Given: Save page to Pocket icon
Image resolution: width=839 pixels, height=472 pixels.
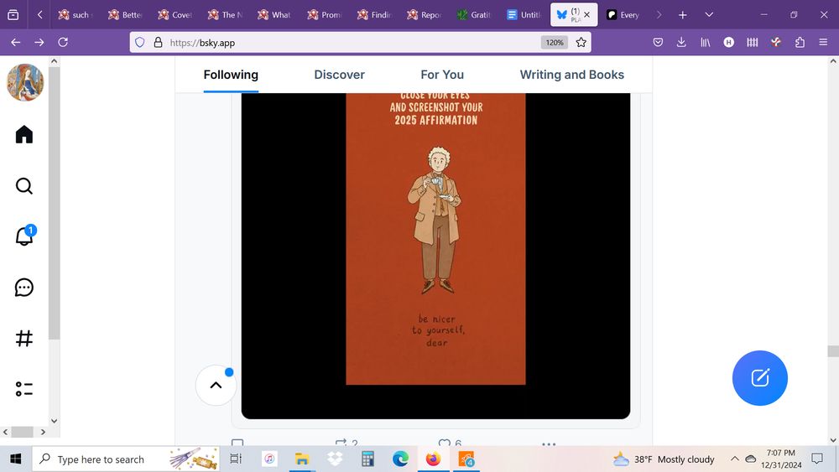Looking at the screenshot, I should [x=658, y=42].
